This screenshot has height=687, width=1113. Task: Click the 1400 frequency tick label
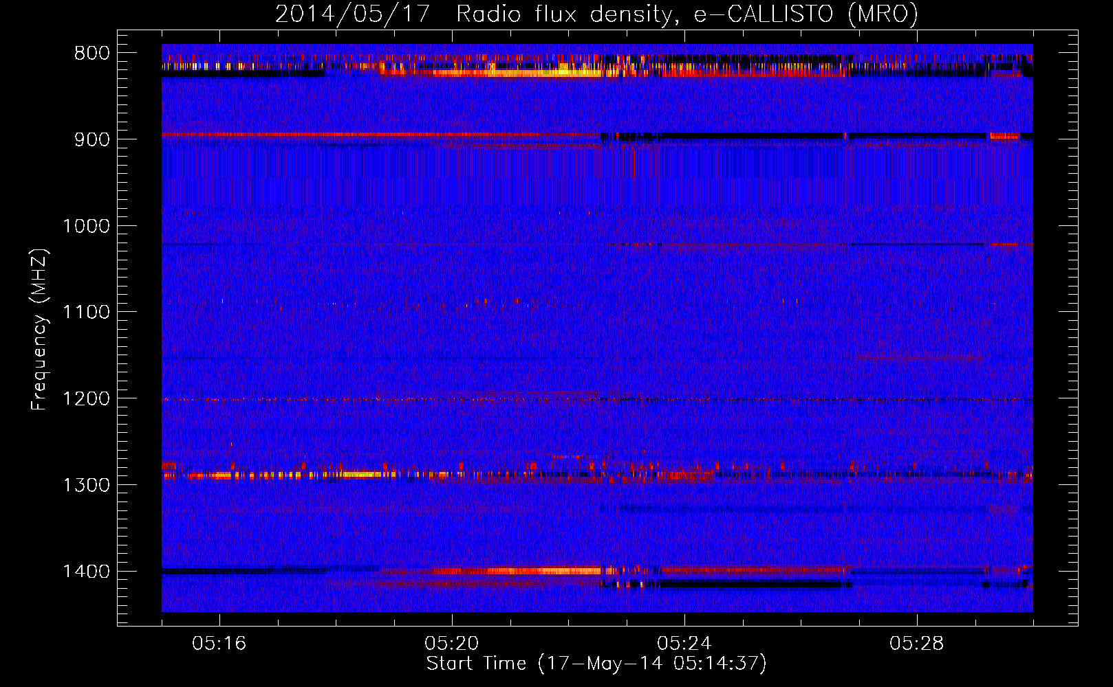(x=86, y=571)
